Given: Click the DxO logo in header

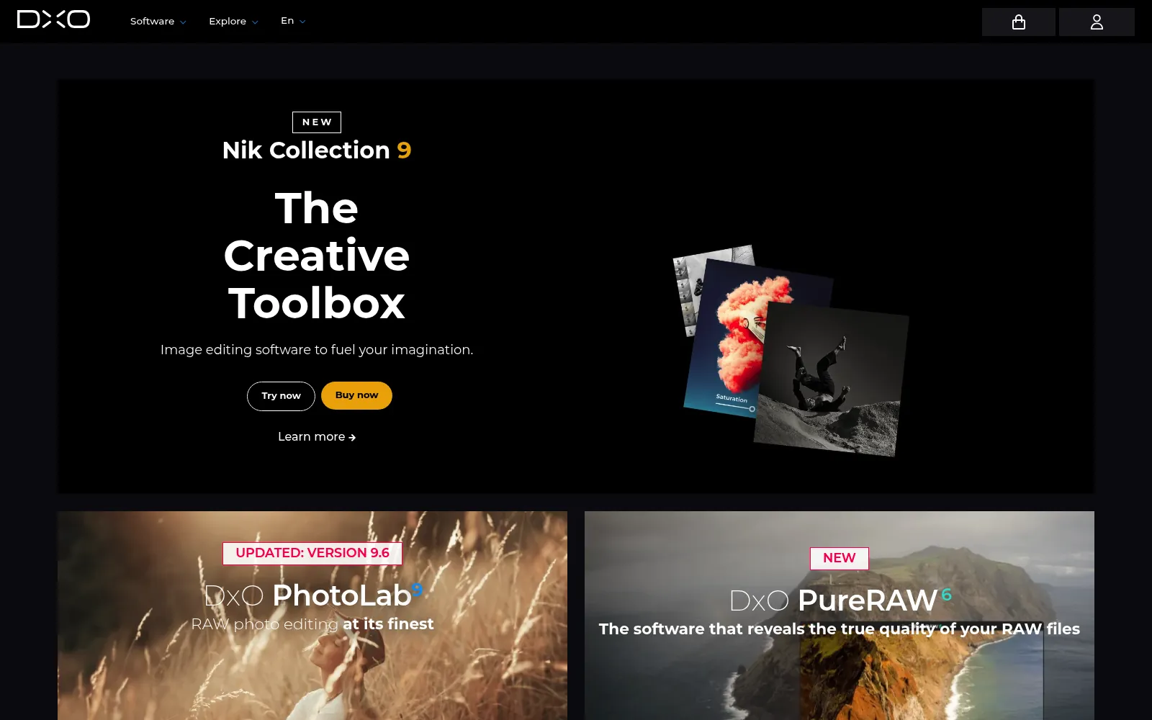Looking at the screenshot, I should pyautogui.click(x=53, y=19).
